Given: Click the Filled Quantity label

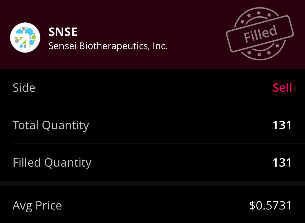Looking at the screenshot, I should click(x=52, y=163).
